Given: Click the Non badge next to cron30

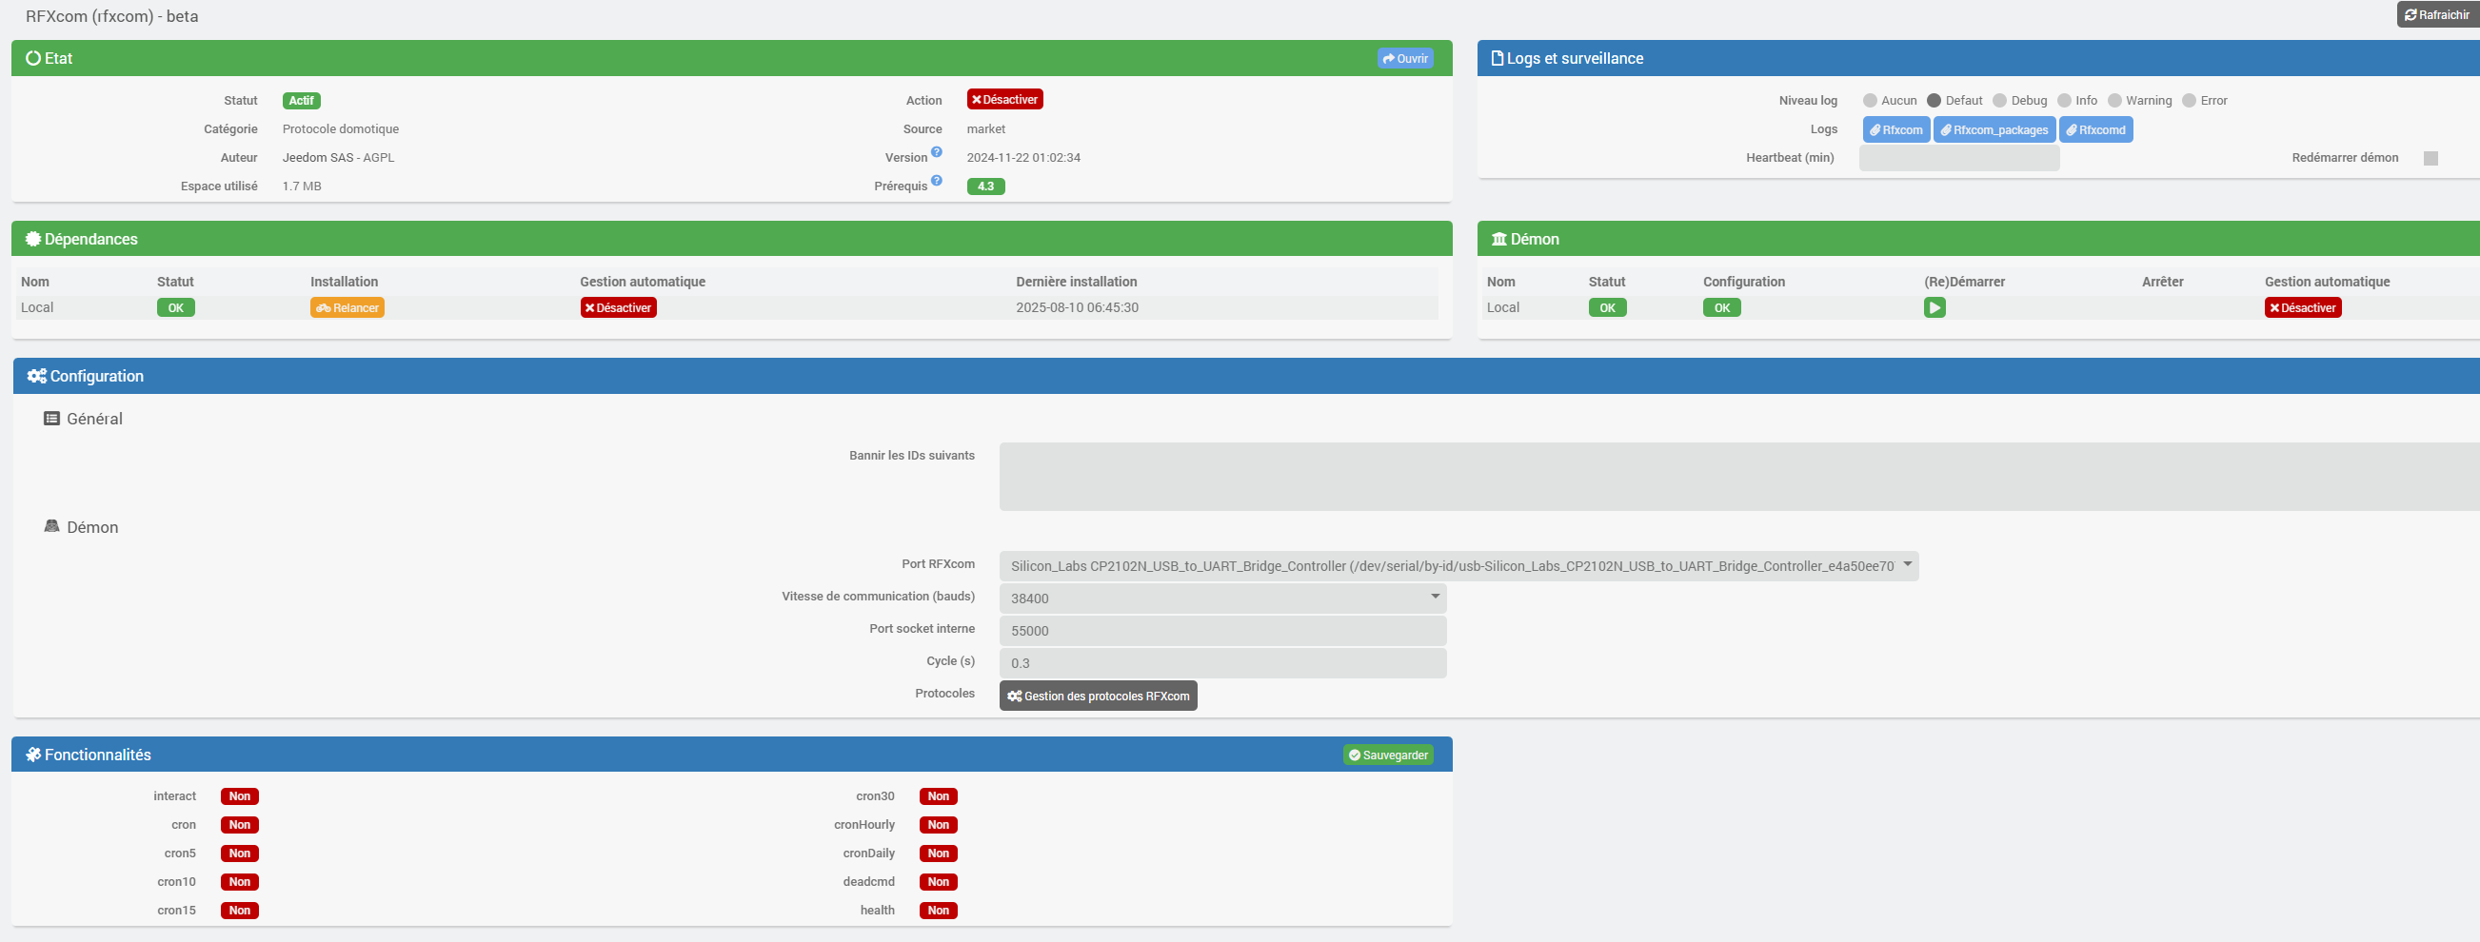Looking at the screenshot, I should [939, 796].
